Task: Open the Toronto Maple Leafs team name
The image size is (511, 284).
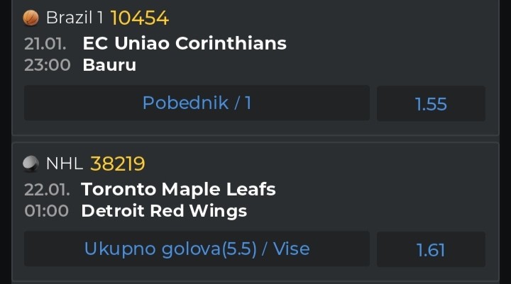Action: point(178,189)
